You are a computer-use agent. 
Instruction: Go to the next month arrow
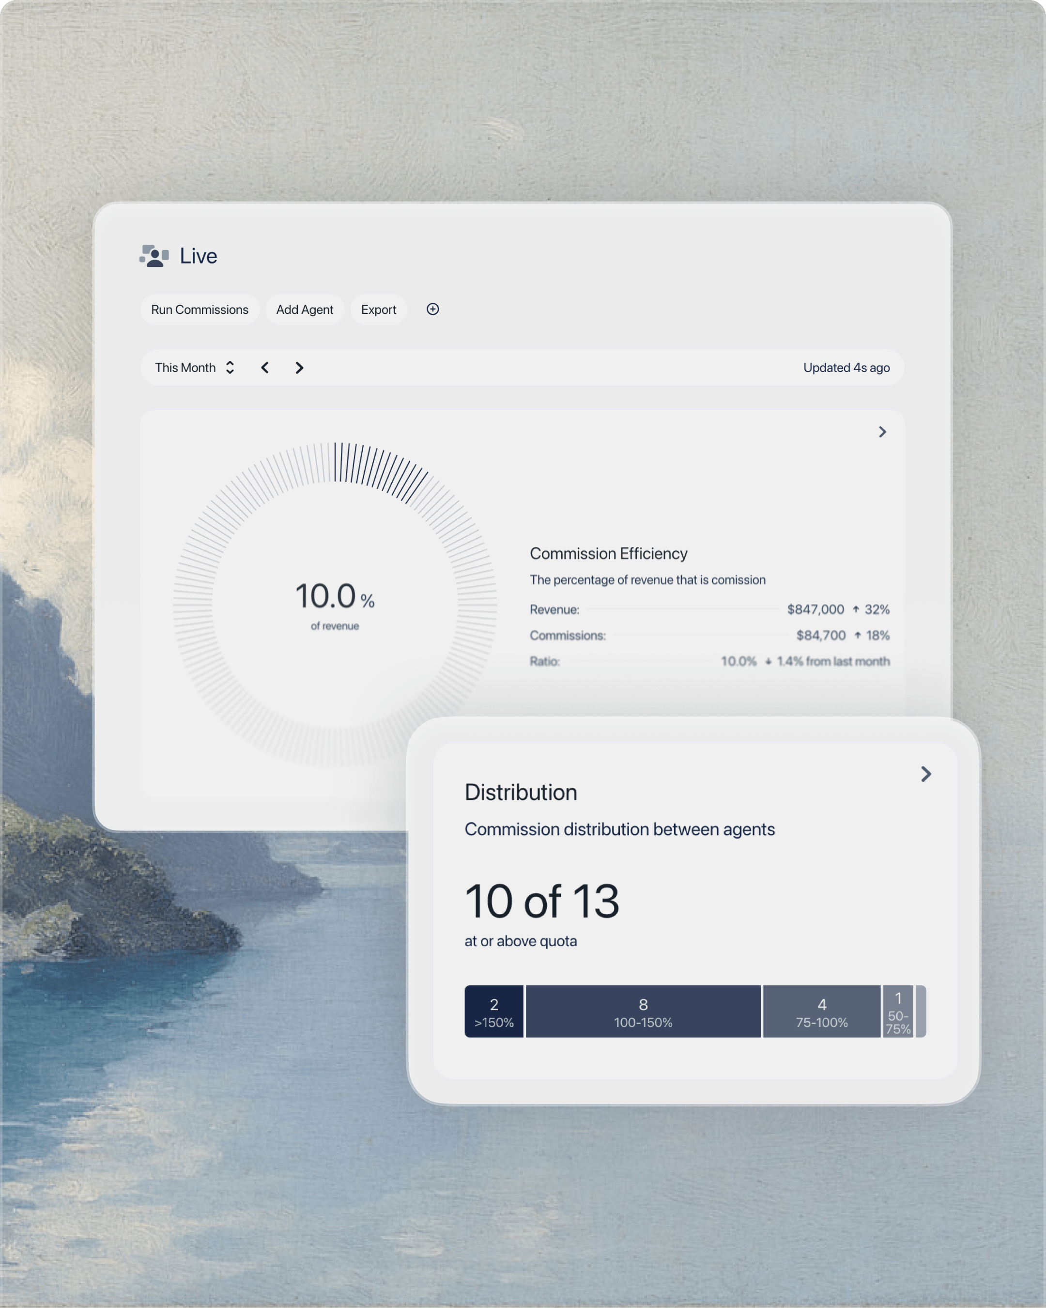[299, 368]
